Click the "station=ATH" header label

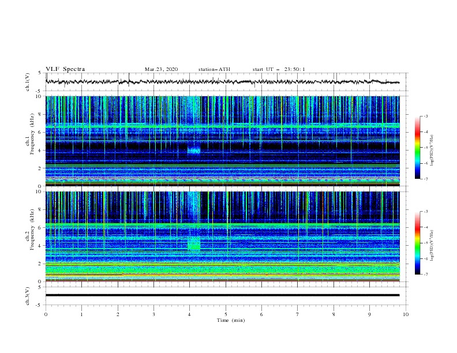(x=214, y=69)
